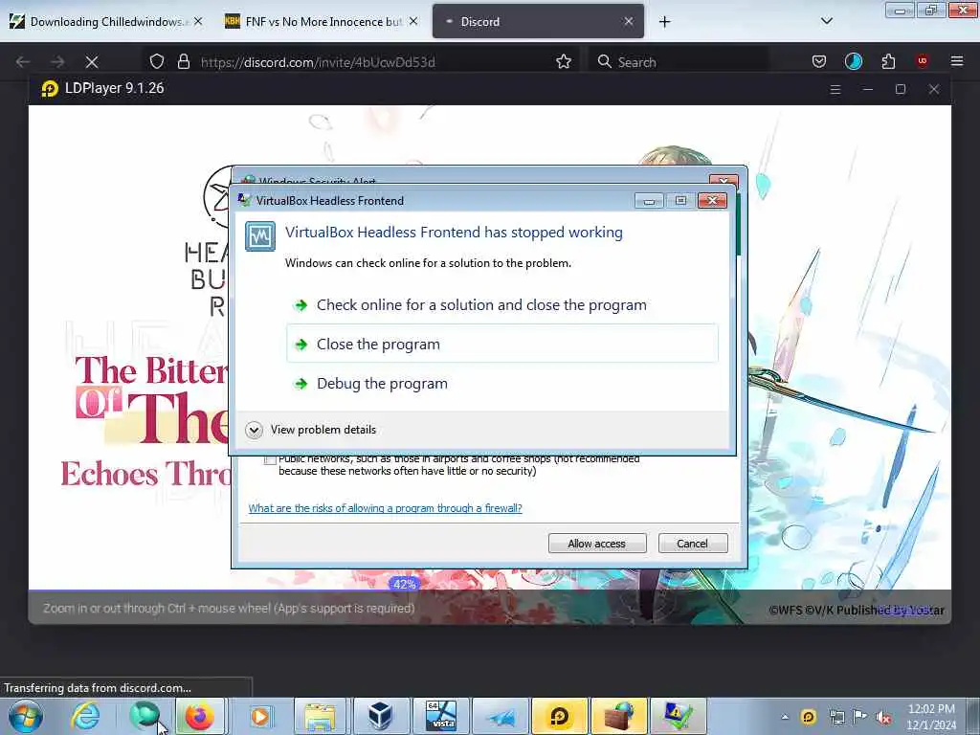Click the LDPlayer system tray icon

[808, 717]
